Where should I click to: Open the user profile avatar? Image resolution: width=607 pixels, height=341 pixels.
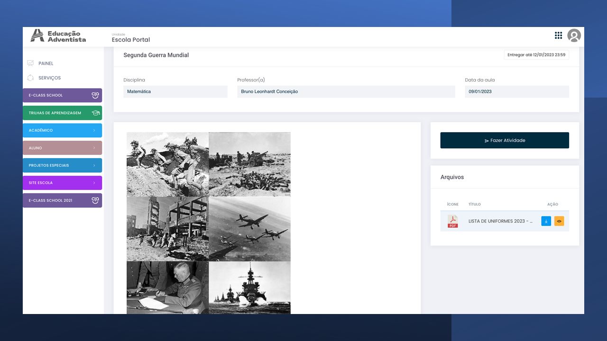574,36
